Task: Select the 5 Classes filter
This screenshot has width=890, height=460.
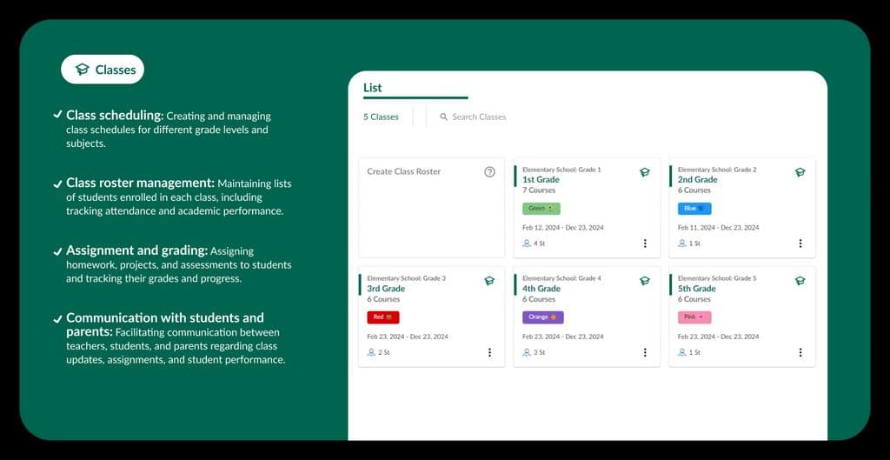Action: pyautogui.click(x=381, y=117)
